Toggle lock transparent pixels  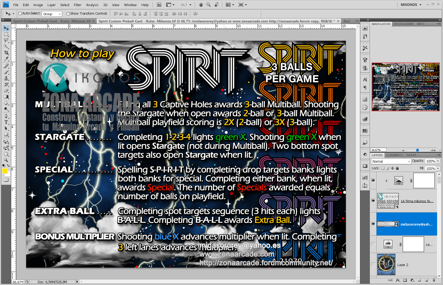[x=383, y=168]
